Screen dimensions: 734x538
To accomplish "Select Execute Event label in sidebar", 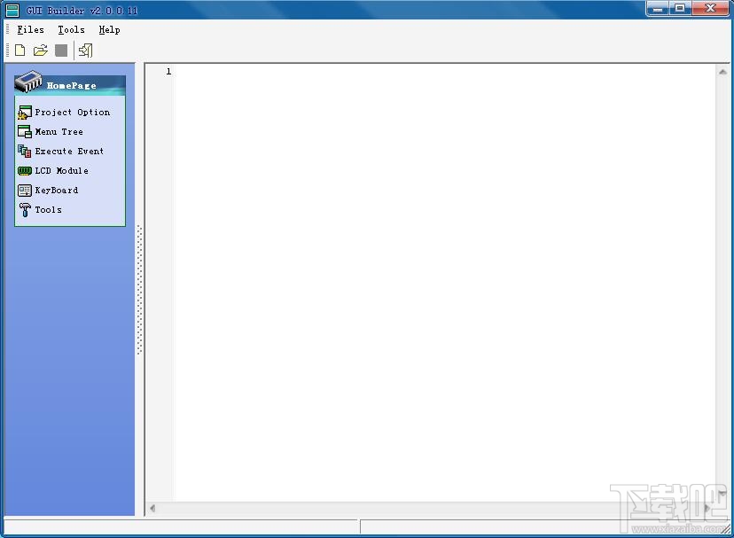I will coord(69,152).
